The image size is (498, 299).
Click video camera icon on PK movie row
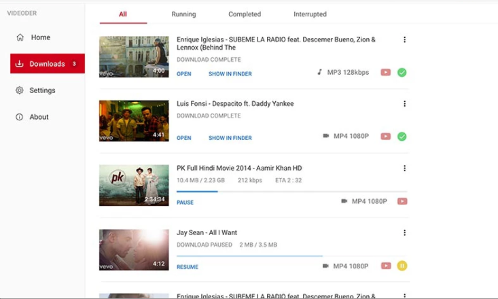coord(344,201)
